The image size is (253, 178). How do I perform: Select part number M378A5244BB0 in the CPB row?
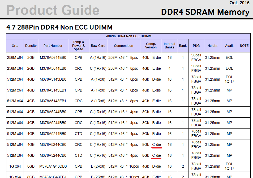[53, 112]
